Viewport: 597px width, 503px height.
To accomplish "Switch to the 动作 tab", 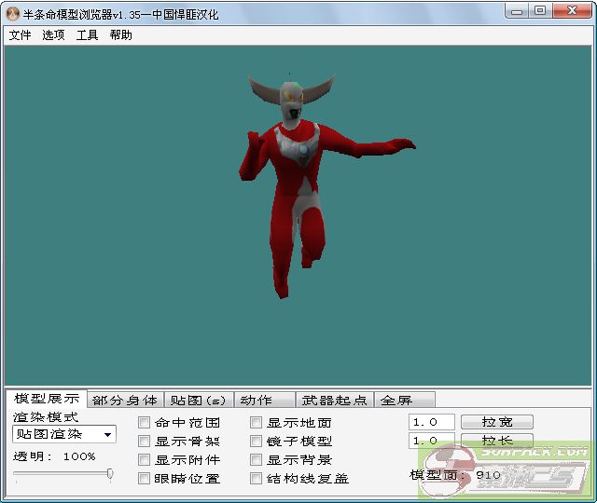I will tap(256, 401).
